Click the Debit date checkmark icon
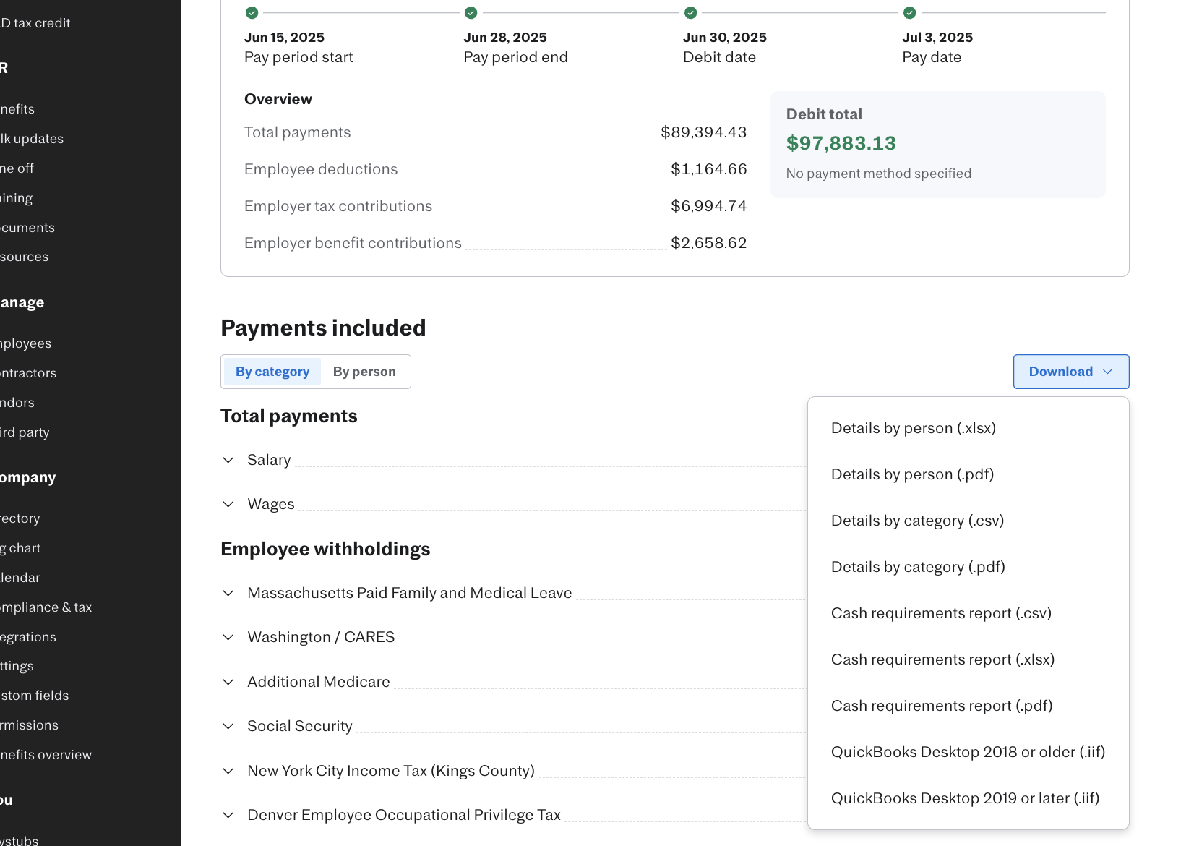This screenshot has width=1194, height=846. [690, 12]
